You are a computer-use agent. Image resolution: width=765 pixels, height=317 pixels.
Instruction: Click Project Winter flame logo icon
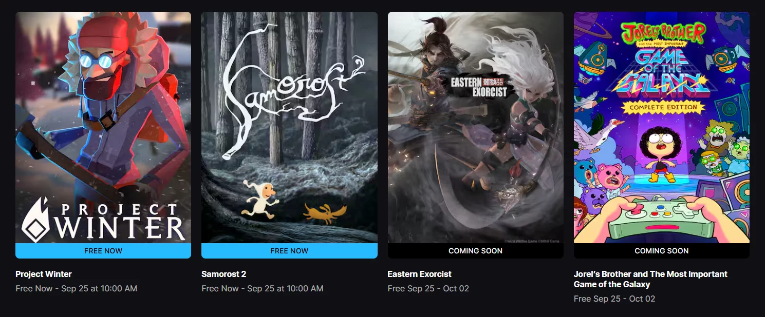(x=37, y=220)
